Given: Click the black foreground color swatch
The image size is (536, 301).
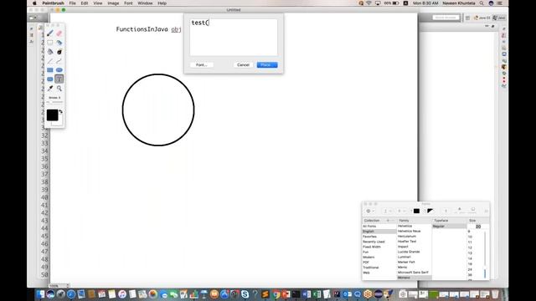Looking at the screenshot, I should coord(52,115).
